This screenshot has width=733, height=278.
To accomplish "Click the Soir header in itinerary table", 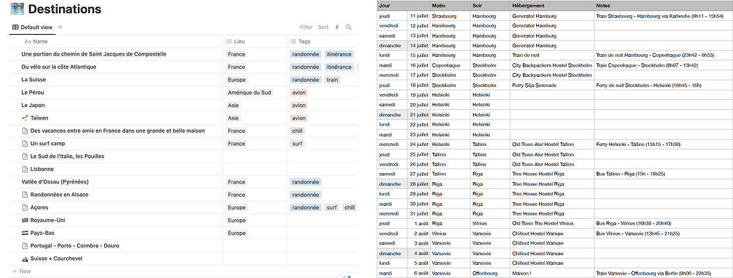I will (x=490, y=6).
